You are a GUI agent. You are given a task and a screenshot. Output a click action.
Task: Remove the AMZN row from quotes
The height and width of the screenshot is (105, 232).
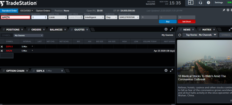[2, 51]
